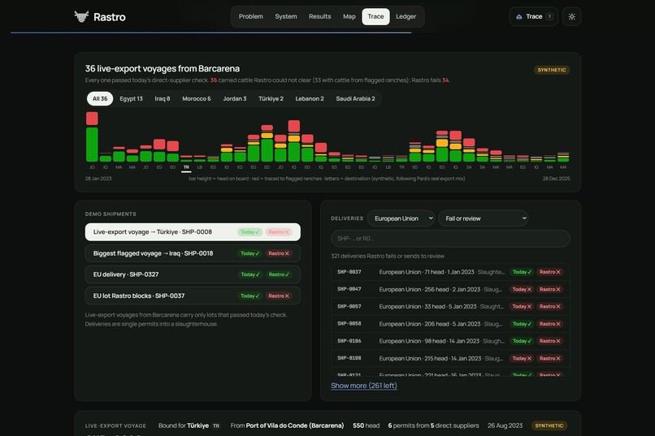Click Rastro fail badge in SHP-0106 row
The width and height of the screenshot is (655, 436).
pyautogui.click(x=549, y=341)
